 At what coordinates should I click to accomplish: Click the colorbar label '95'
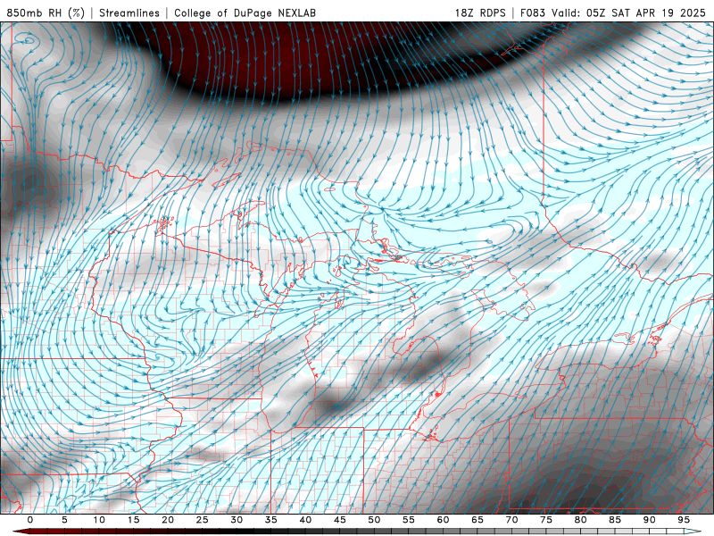pyautogui.click(x=684, y=520)
